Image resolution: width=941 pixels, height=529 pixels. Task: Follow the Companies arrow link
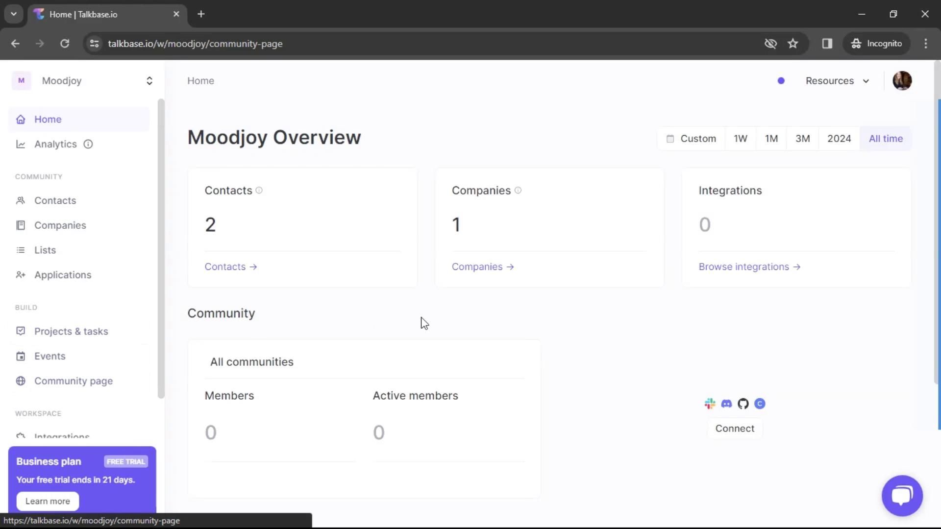click(483, 267)
